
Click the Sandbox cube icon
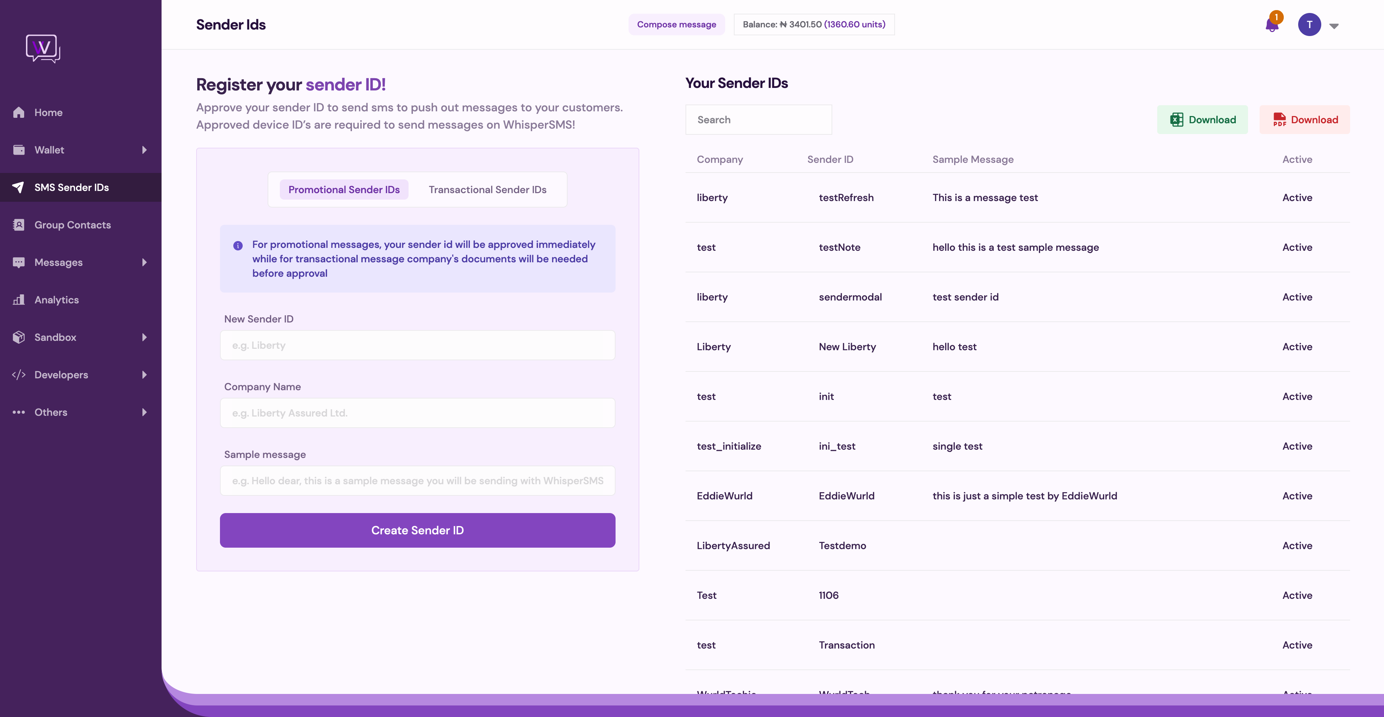[19, 337]
